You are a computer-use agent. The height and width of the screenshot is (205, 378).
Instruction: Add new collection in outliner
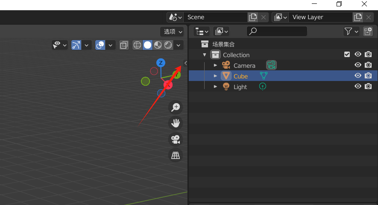point(368,31)
